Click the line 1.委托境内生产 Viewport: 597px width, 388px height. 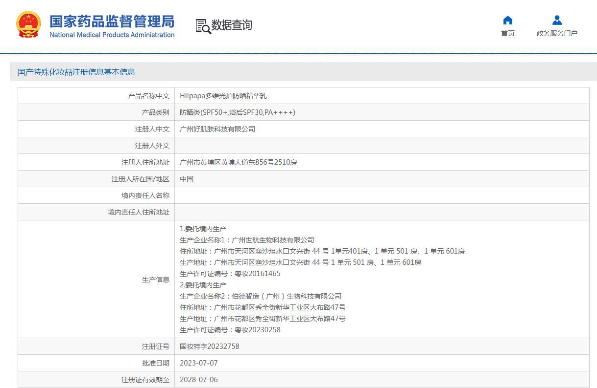point(203,229)
